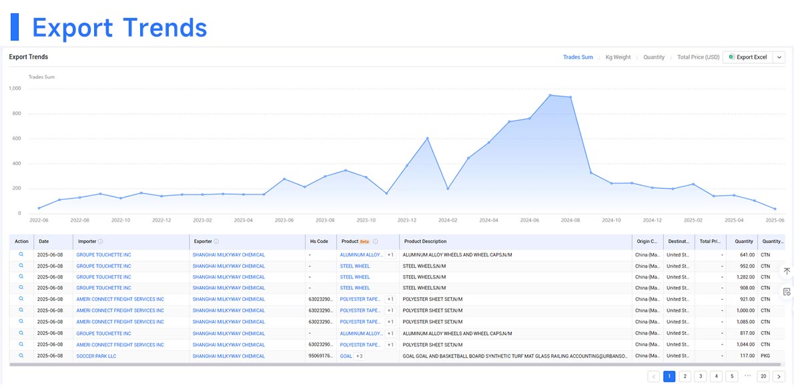Open POLYESTER TAPE product in 1,044.00 row
Image resolution: width=794 pixels, height=389 pixels.
[x=360, y=344]
